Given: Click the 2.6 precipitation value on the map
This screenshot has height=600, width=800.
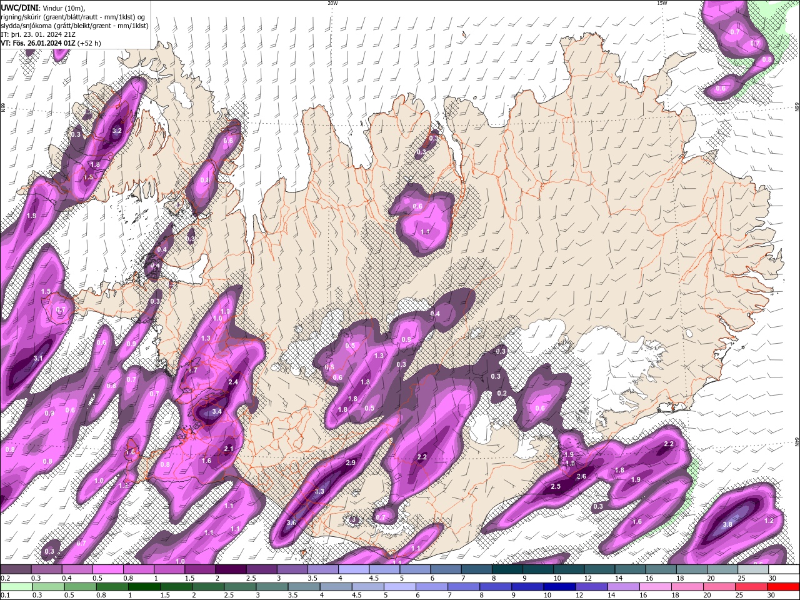Looking at the screenshot, I should click(581, 476).
